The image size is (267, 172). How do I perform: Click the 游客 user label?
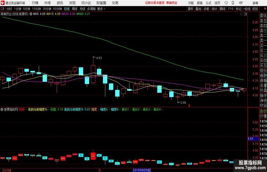point(255,3)
